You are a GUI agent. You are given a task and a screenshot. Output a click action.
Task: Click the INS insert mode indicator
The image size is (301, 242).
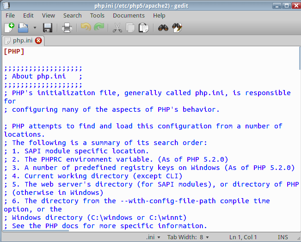tap(283, 237)
